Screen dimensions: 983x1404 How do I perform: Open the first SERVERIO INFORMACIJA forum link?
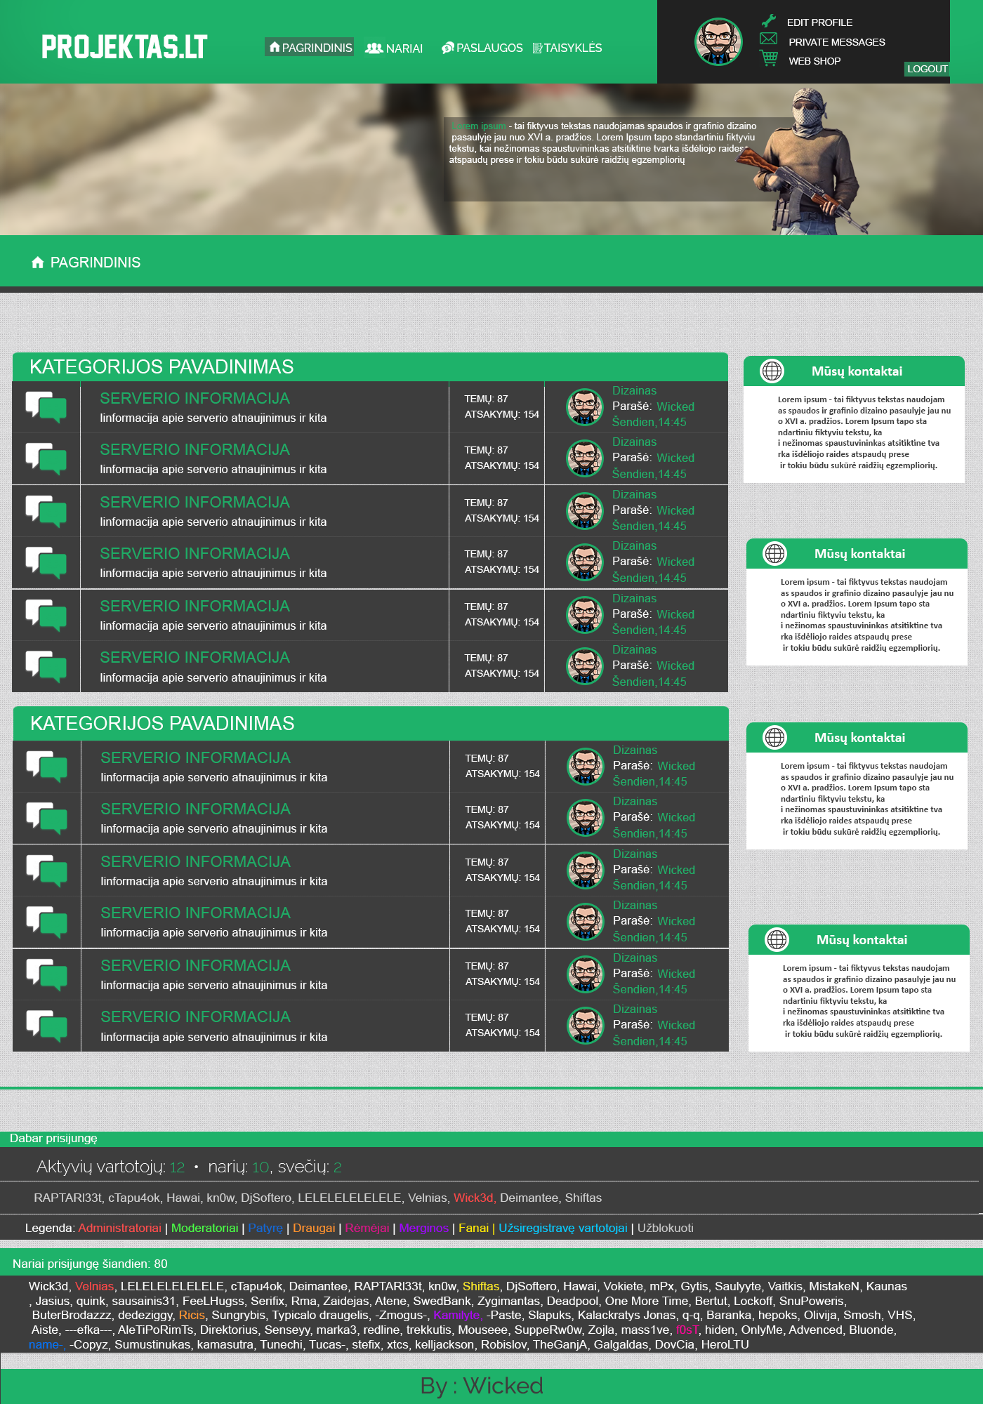[x=194, y=398]
